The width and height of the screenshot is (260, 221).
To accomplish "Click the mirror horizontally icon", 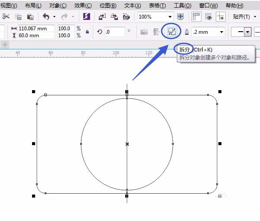I will click(x=144, y=32).
